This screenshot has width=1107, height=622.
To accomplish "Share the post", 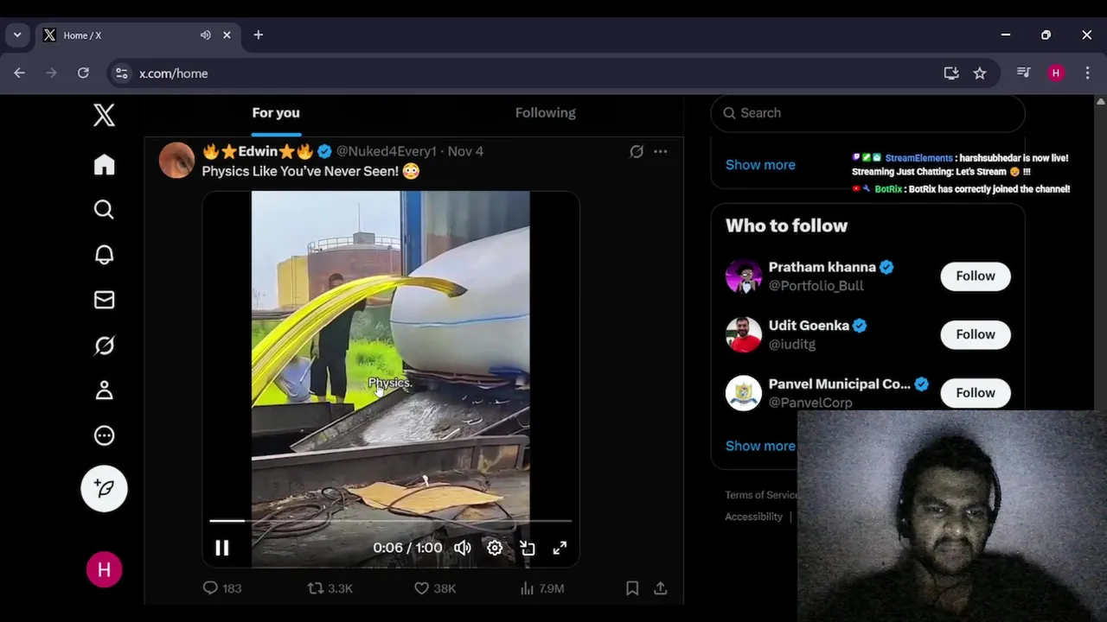I will tap(661, 588).
